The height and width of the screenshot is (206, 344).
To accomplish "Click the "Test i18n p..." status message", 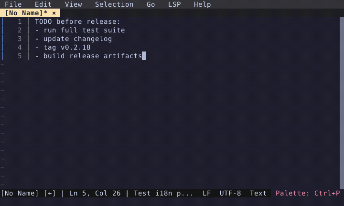I will coord(163,193).
